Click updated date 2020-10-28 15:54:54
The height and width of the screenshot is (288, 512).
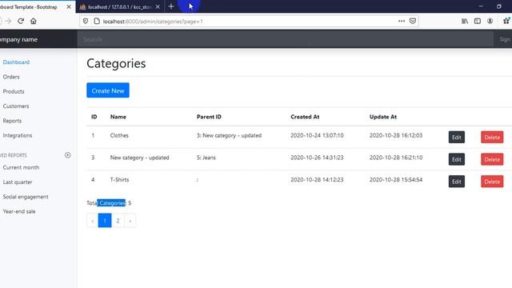point(396,179)
